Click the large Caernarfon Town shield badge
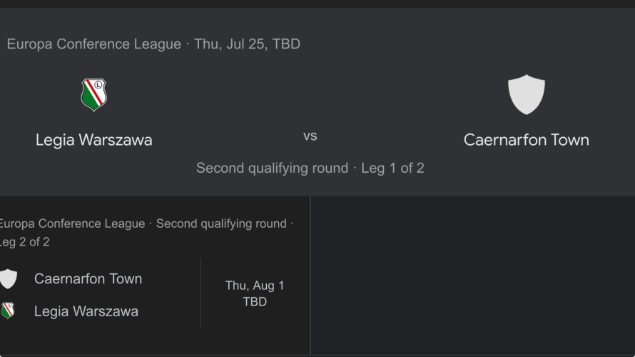Image resolution: width=635 pixels, height=357 pixels. [526, 94]
